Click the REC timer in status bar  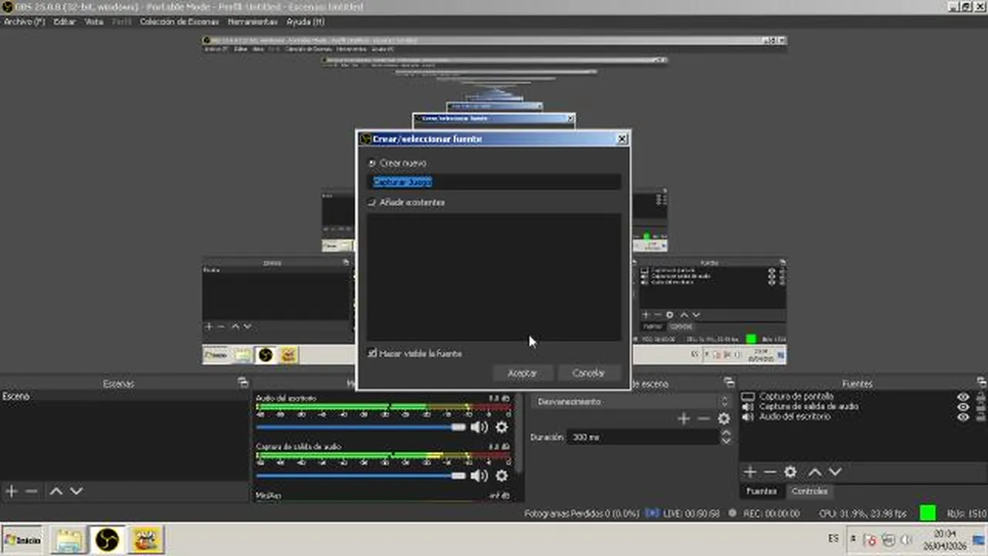(x=771, y=514)
